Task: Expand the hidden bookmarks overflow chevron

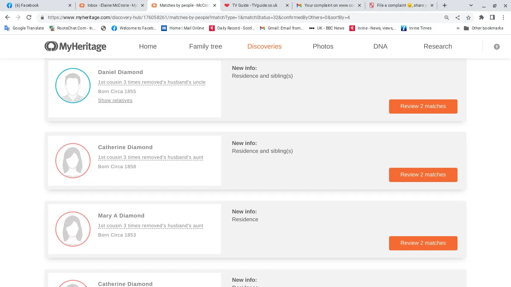Action: [x=458, y=28]
